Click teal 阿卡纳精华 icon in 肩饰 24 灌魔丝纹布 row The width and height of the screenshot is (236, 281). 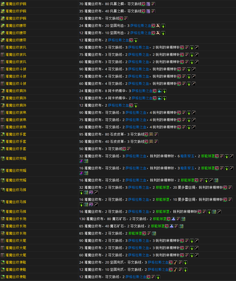[x=160, y=91]
